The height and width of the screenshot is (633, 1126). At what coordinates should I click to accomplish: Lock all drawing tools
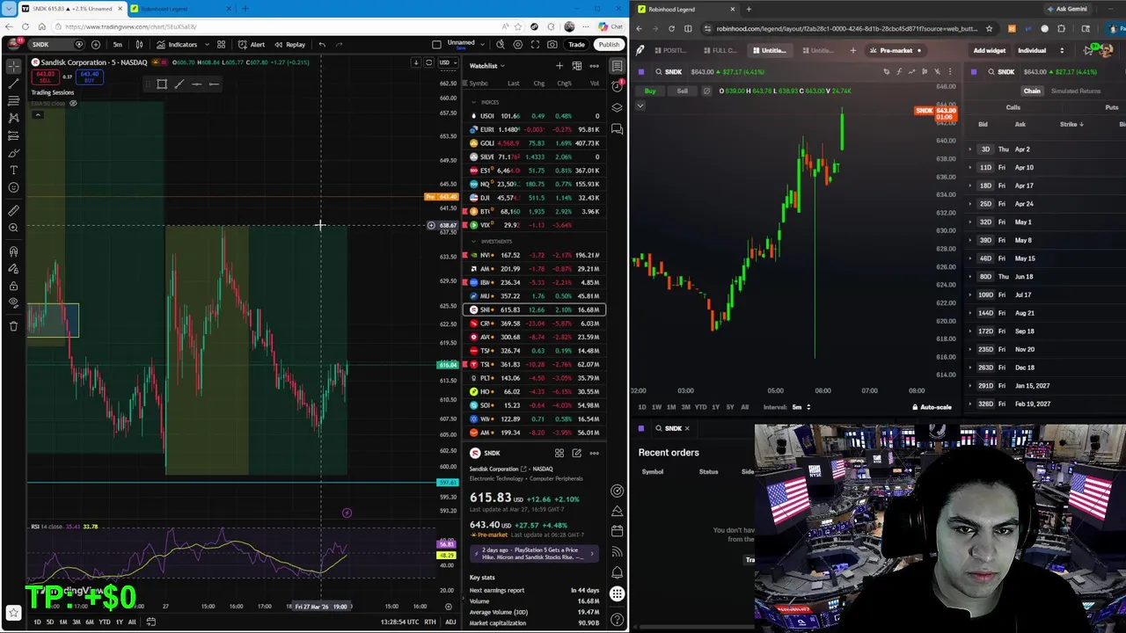(13, 286)
